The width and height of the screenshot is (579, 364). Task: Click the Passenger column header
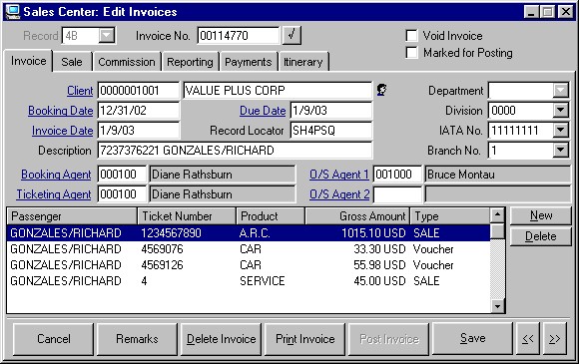(72, 216)
